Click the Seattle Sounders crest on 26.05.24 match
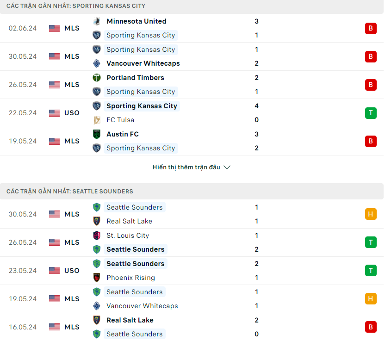Viewport: 385px width, 341px height. [97, 249]
